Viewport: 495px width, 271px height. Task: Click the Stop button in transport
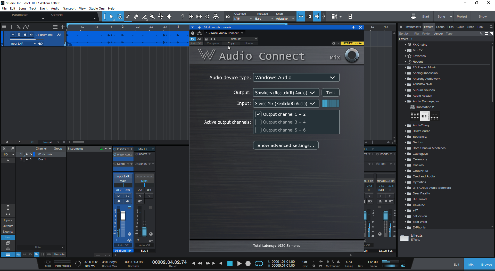click(x=230, y=263)
